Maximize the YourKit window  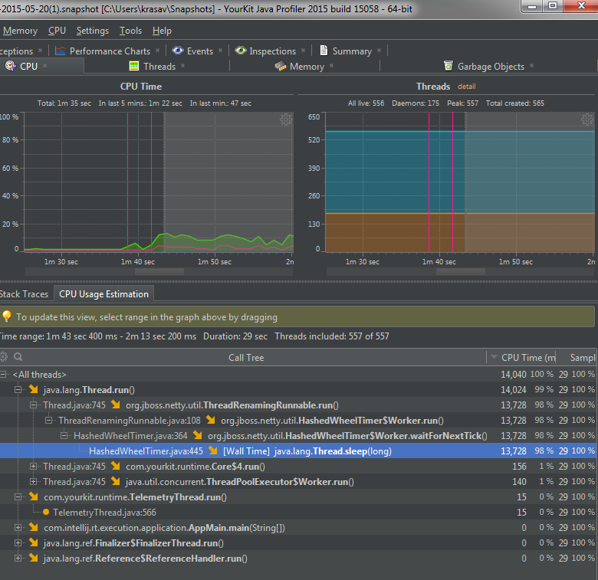pyautogui.click(x=553, y=5)
